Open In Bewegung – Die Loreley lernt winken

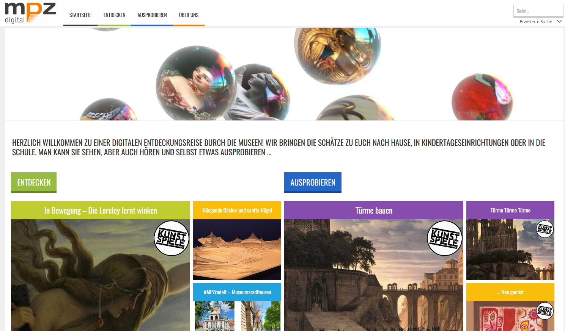[101, 210]
